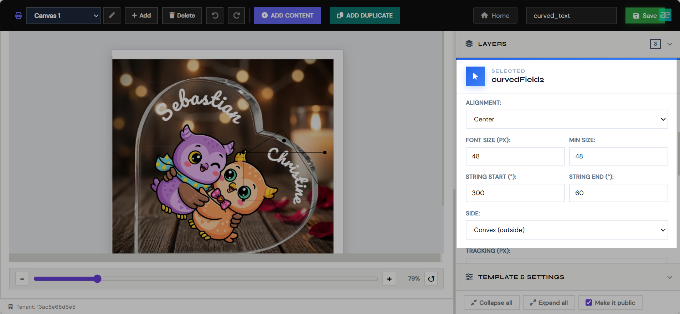Click the print icon in the toolbar
Viewport: 680px width, 314px height.
pos(19,16)
